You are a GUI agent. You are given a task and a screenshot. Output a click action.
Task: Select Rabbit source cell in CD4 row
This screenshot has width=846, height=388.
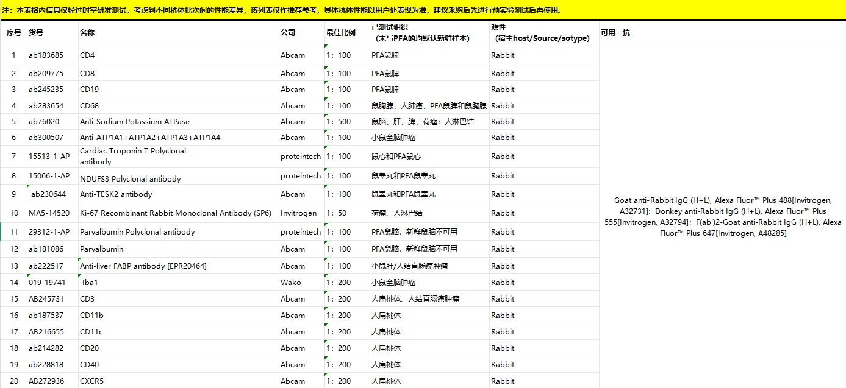pos(544,55)
